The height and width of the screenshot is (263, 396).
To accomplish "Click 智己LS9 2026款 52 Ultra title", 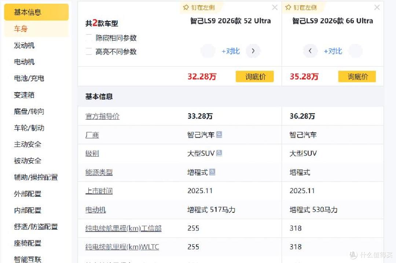I will [230, 21].
